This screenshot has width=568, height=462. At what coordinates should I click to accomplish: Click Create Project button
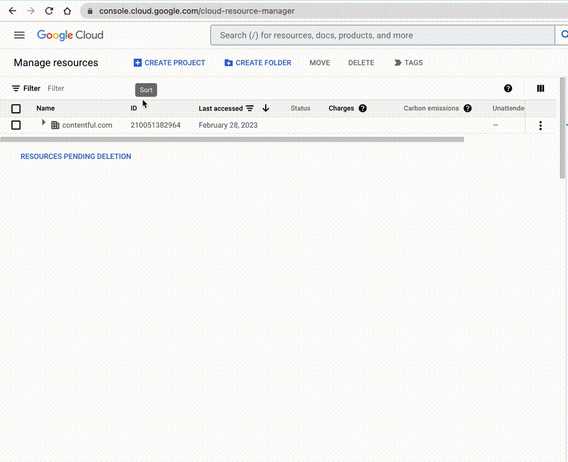pos(169,63)
